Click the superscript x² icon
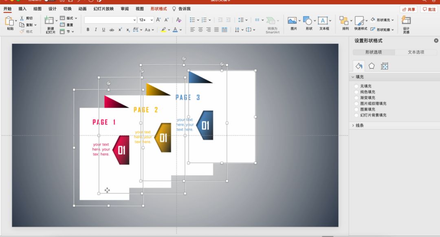 (120, 29)
